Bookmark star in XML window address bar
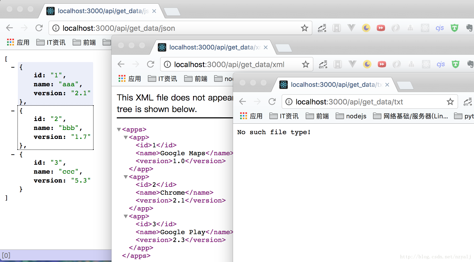The image size is (474, 262). click(x=305, y=64)
